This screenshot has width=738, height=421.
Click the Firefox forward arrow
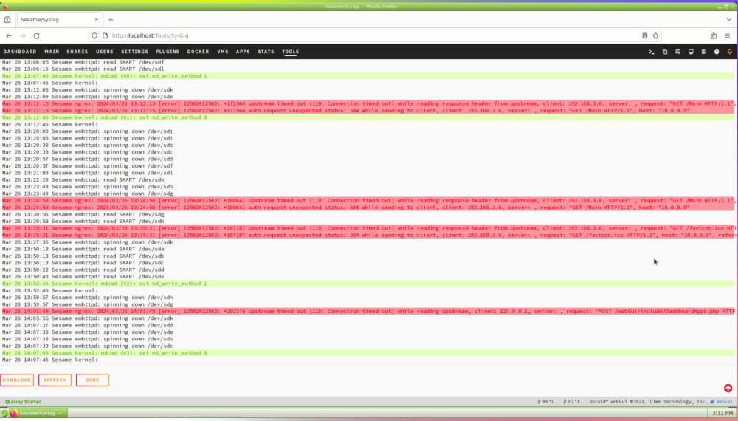[x=23, y=35]
